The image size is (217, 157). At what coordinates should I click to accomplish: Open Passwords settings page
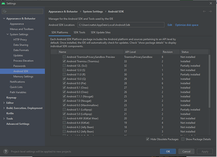19,66
